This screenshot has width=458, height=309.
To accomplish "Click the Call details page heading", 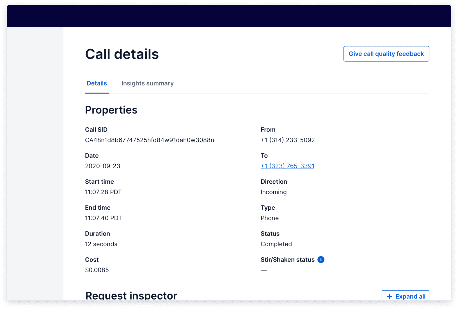I will click(x=122, y=54).
